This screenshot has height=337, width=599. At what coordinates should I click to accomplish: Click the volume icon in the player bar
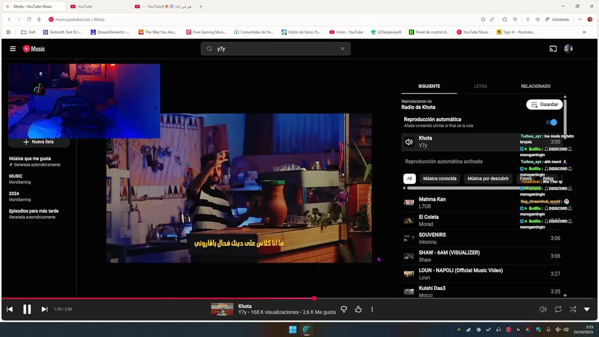click(543, 309)
